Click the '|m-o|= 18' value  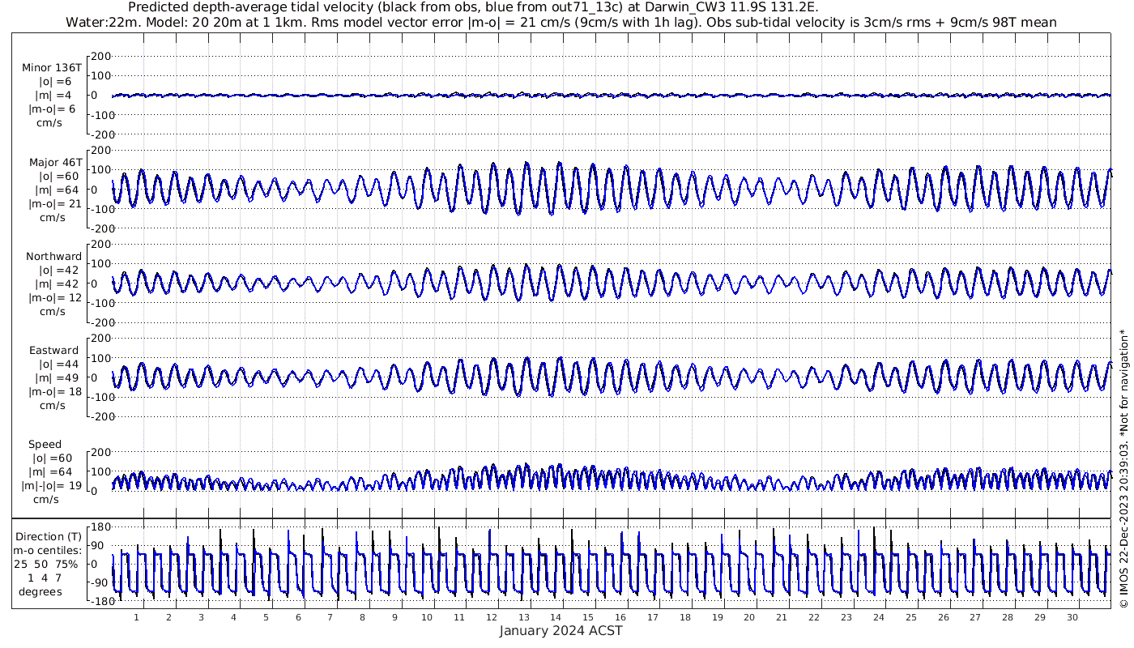point(55,391)
